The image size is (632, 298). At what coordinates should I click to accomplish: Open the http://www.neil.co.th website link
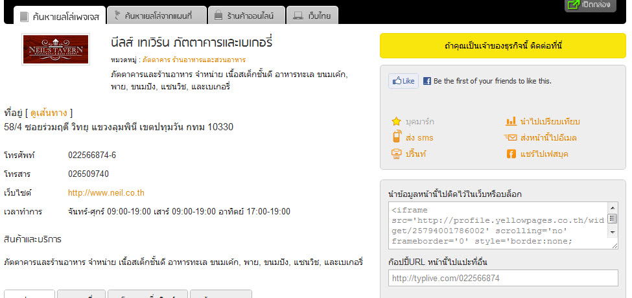[x=106, y=193]
